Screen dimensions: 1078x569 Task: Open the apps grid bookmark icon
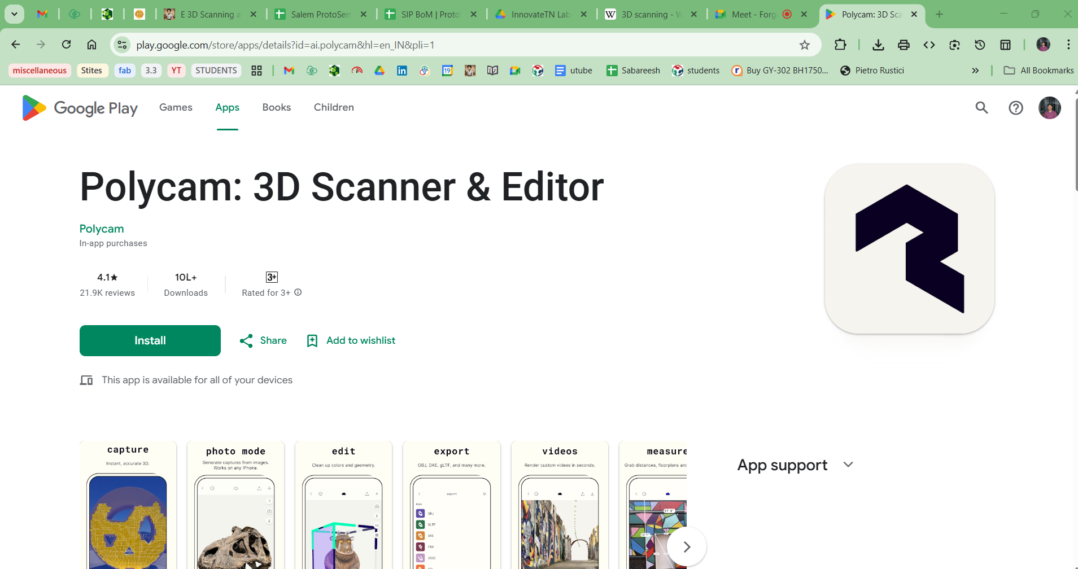[x=256, y=71]
